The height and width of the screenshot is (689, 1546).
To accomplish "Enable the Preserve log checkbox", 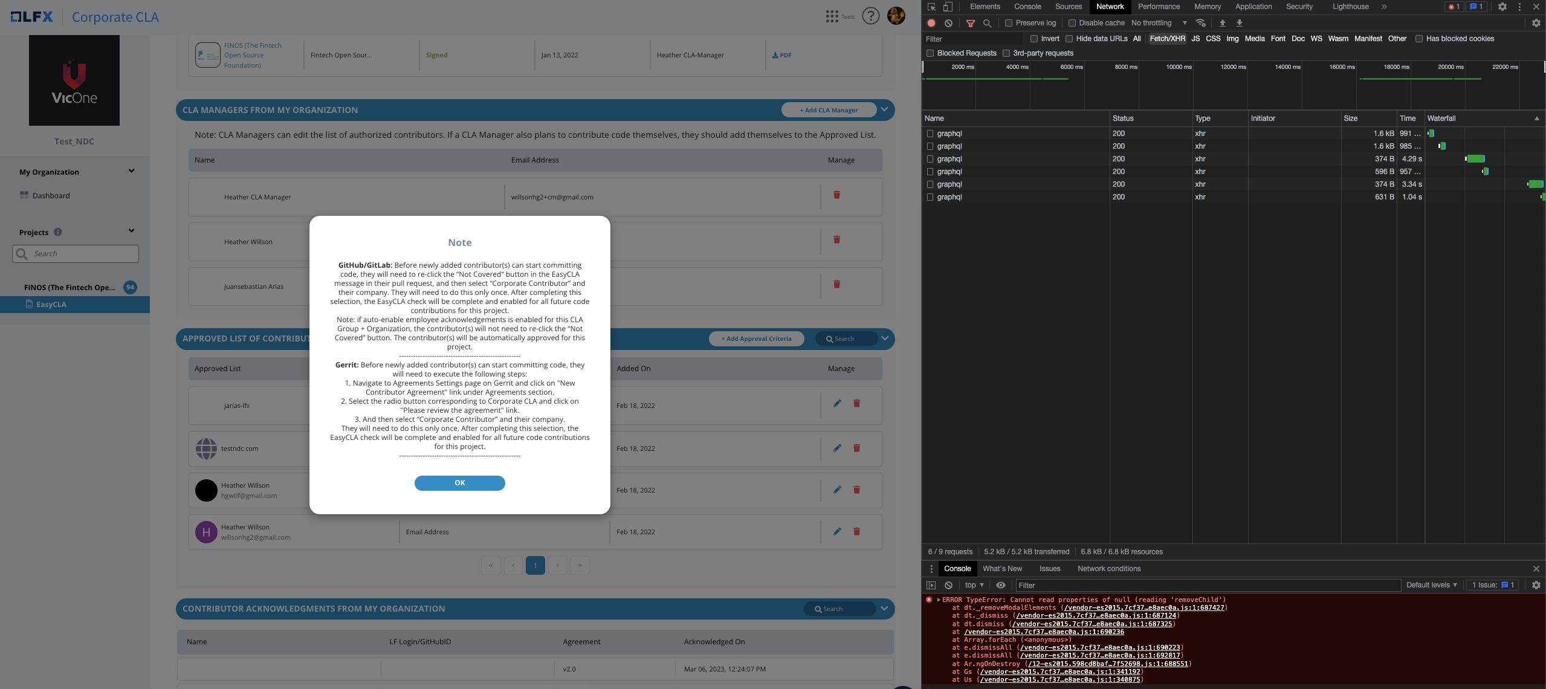I will coord(1007,23).
